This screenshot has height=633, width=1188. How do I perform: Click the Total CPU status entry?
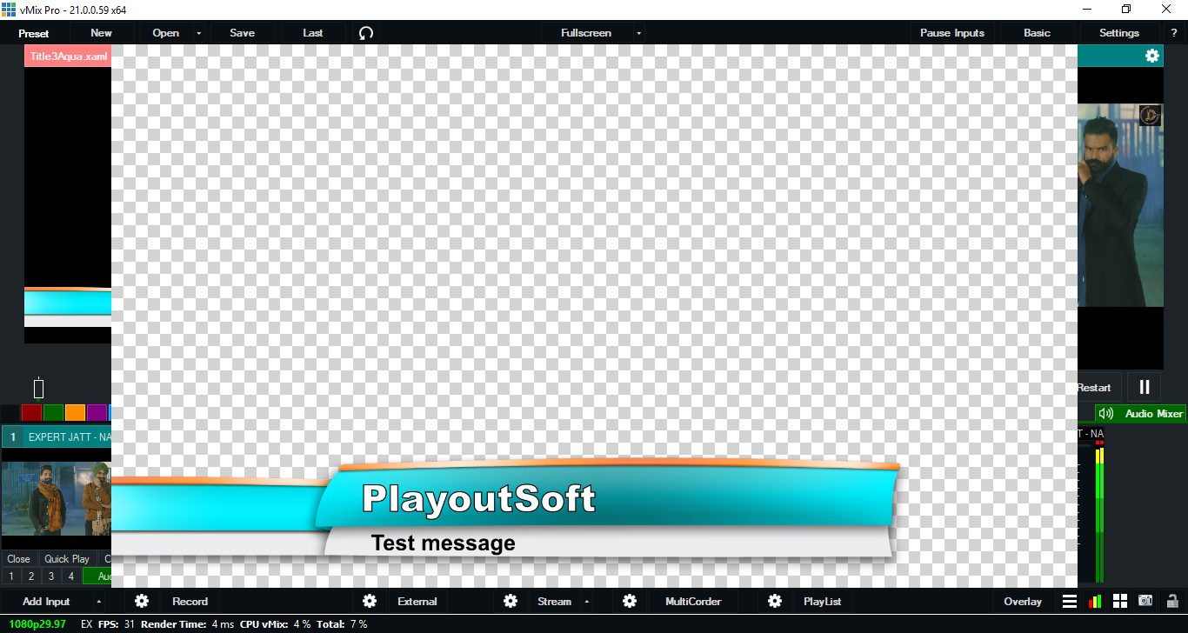(341, 624)
